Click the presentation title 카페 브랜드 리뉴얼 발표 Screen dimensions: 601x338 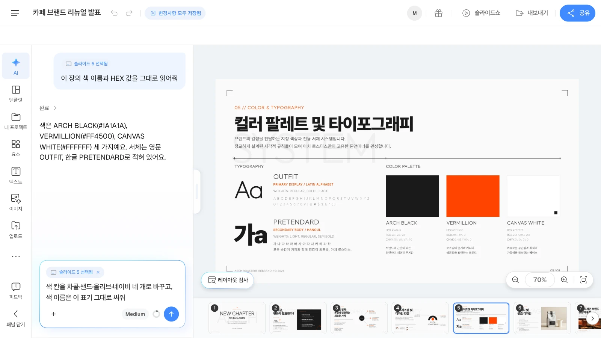pos(67,12)
